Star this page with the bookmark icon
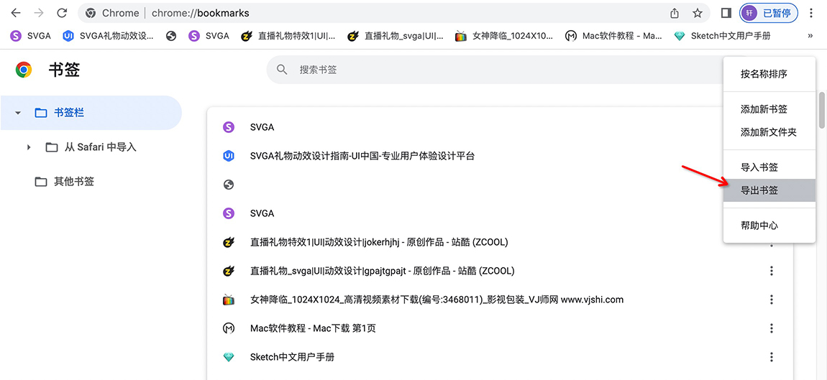827x380 pixels. coord(697,13)
